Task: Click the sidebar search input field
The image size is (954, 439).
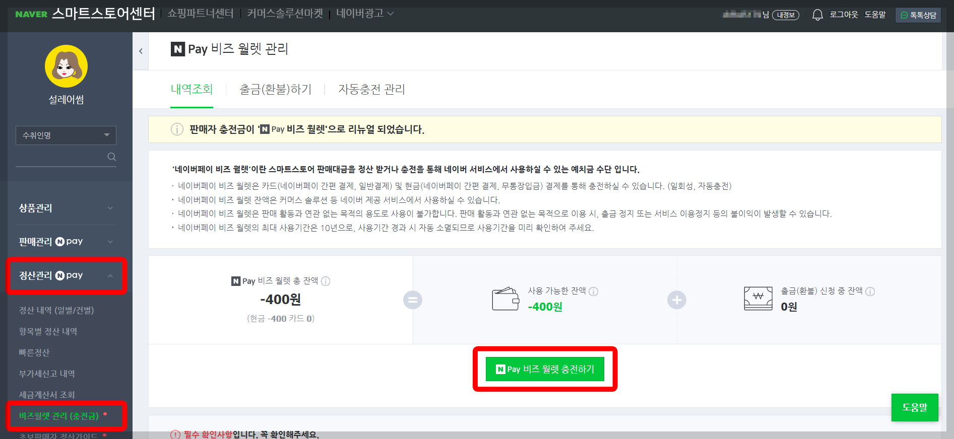Action: click(60, 157)
